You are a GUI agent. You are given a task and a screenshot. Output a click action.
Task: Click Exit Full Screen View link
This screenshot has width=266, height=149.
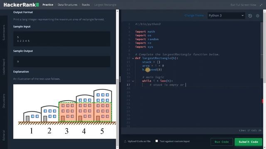[243, 5]
